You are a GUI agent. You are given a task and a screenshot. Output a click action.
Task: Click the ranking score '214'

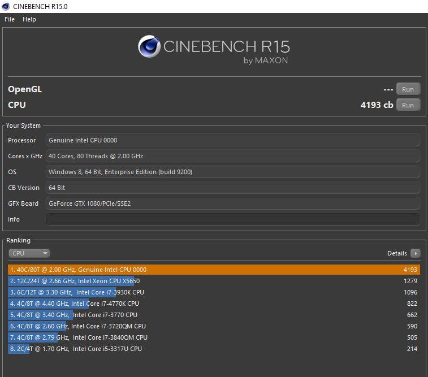pyautogui.click(x=412, y=349)
